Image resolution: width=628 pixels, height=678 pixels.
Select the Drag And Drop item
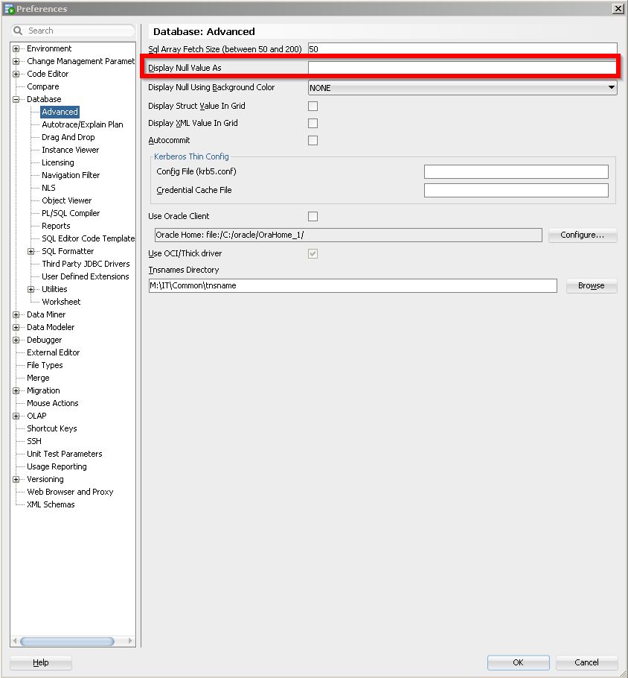coord(68,137)
